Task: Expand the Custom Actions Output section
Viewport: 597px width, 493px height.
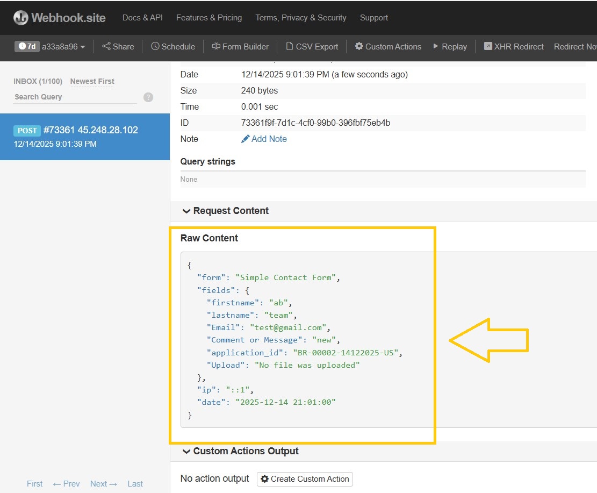Action: (x=242, y=451)
